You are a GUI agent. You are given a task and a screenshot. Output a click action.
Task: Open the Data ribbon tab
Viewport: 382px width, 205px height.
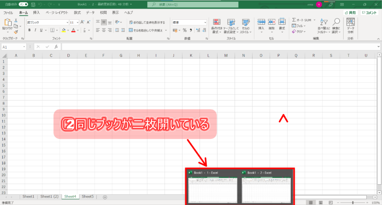90,12
